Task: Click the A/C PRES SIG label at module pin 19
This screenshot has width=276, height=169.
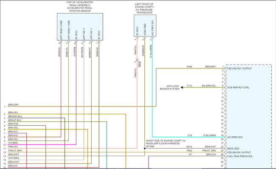Action: click(235, 137)
